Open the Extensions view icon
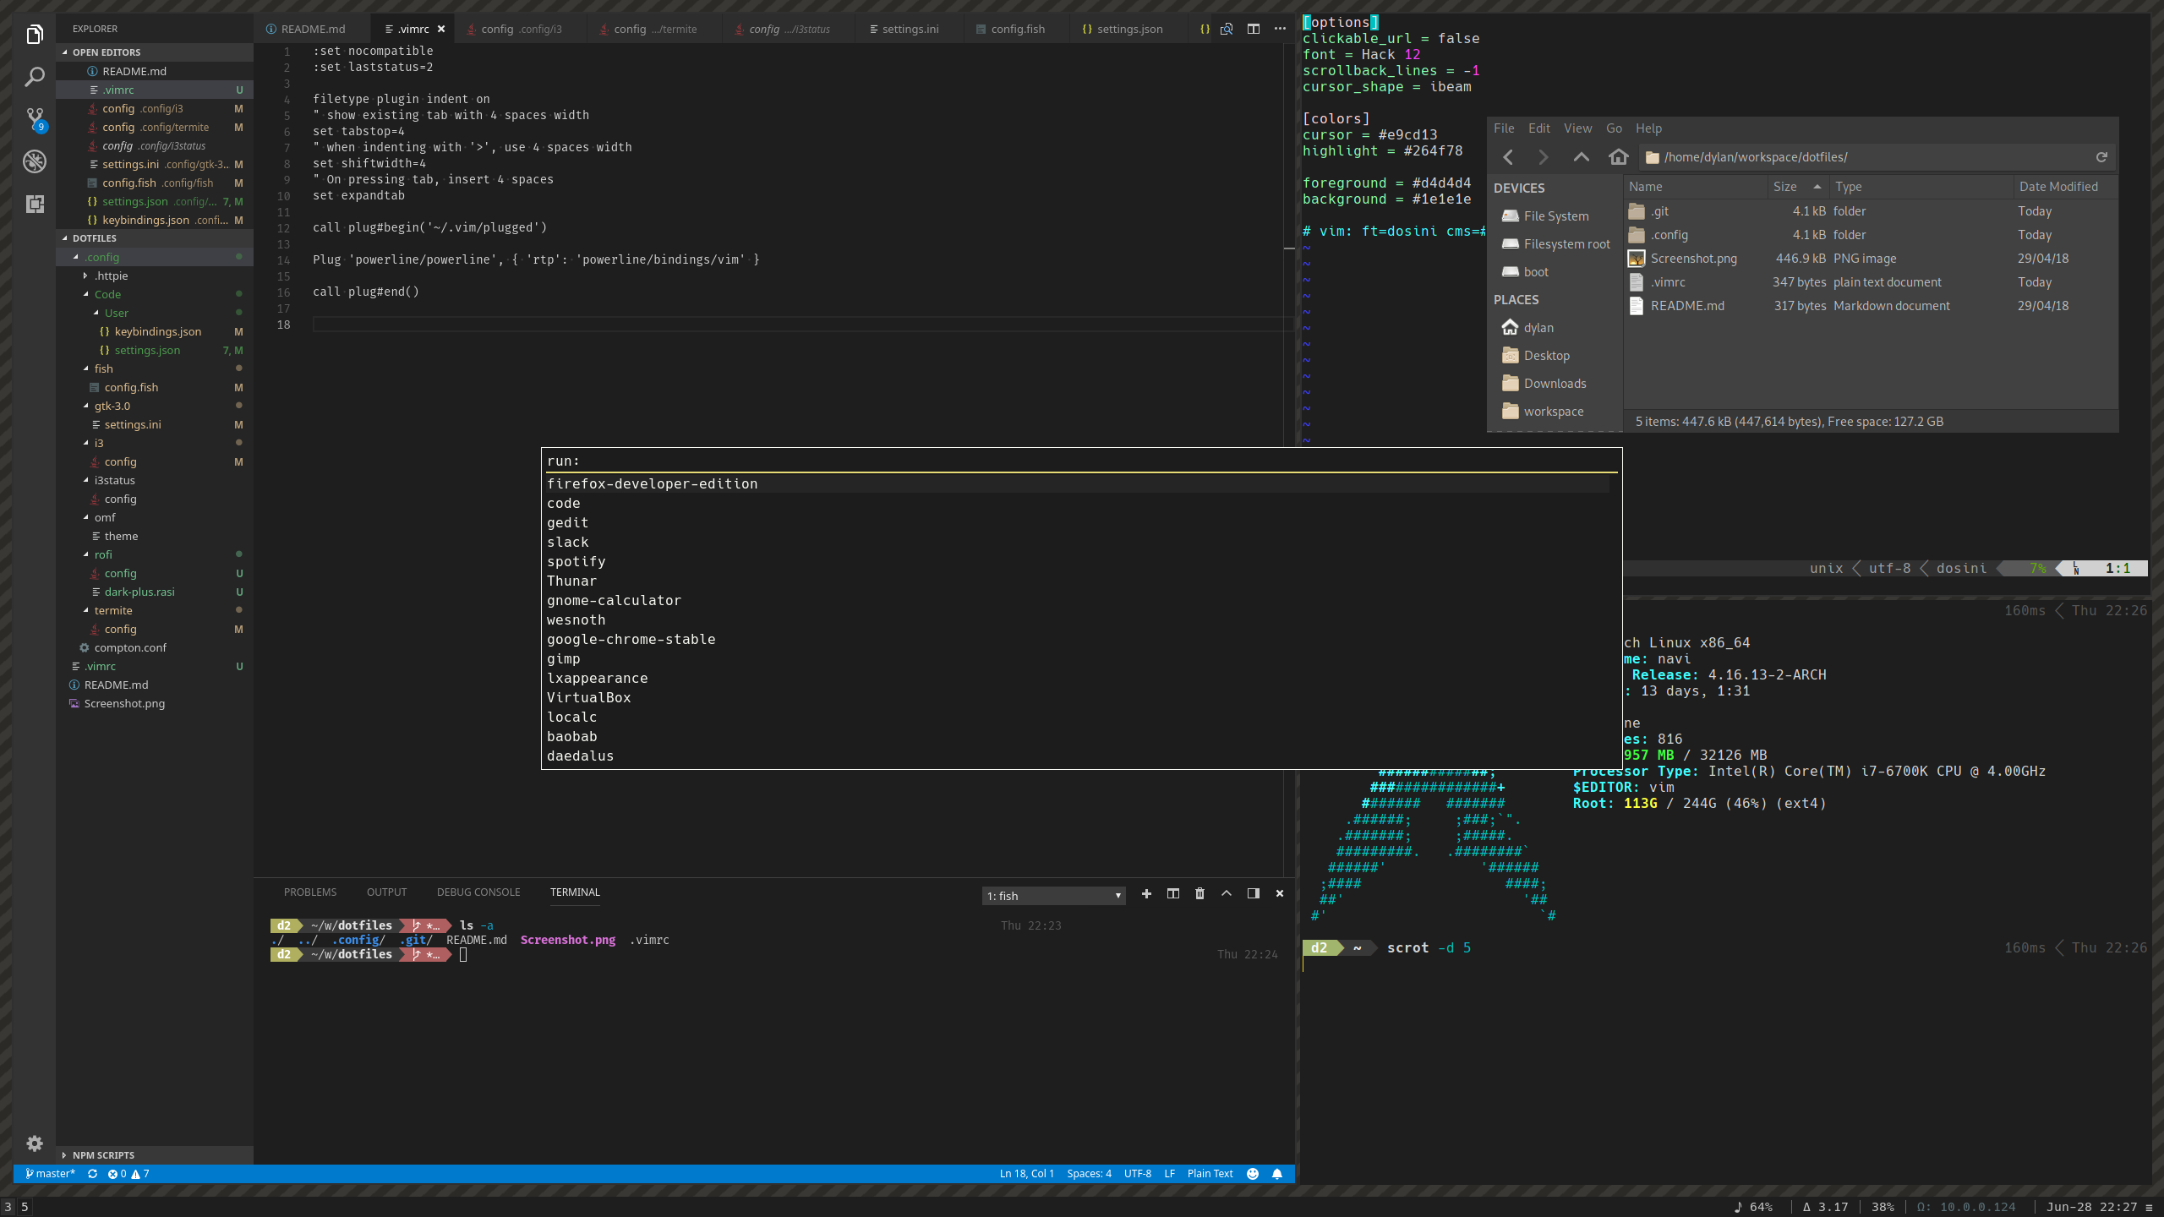2164x1217 pixels. 35,204
